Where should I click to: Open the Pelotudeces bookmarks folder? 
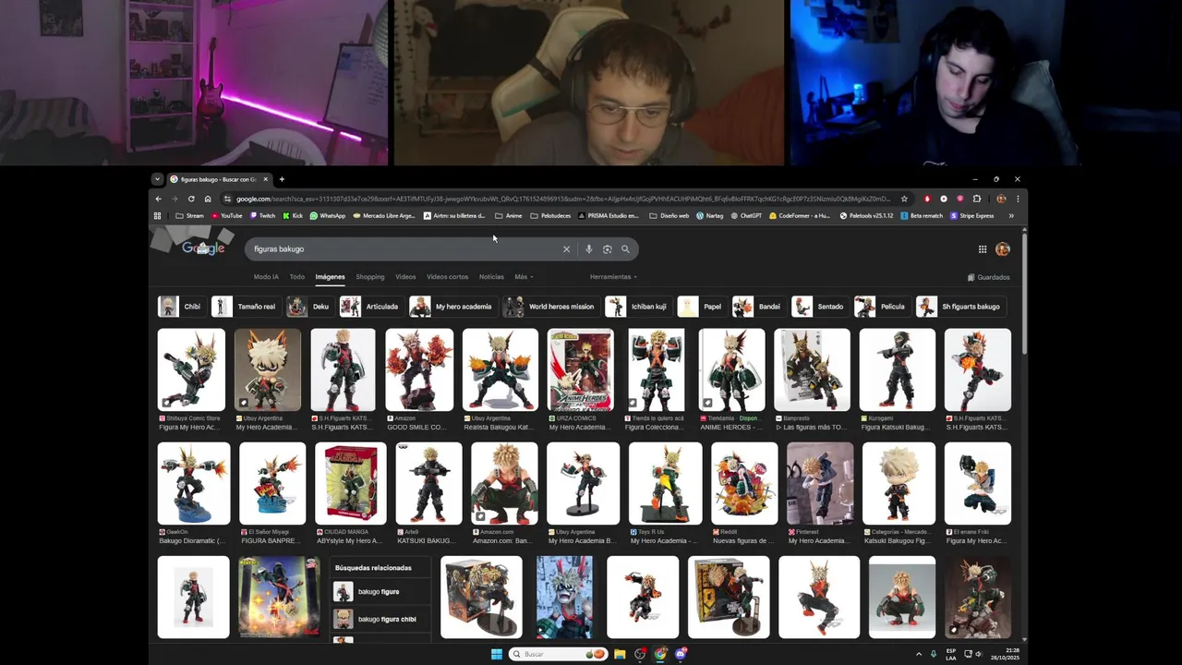point(550,216)
